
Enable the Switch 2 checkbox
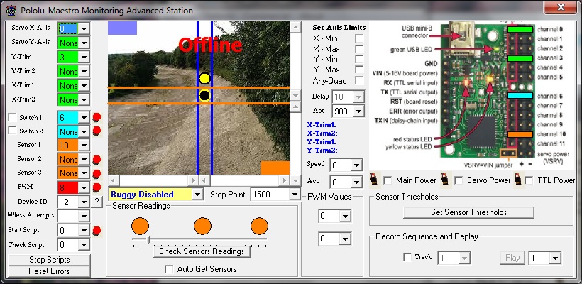[12, 131]
